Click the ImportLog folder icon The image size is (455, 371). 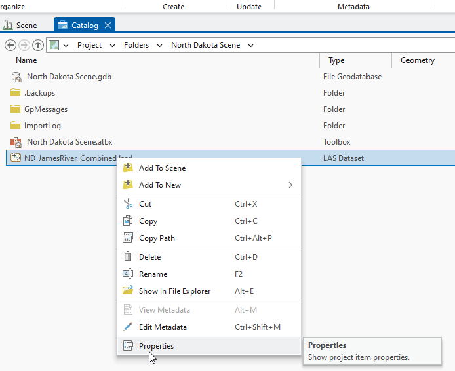pyautogui.click(x=15, y=126)
